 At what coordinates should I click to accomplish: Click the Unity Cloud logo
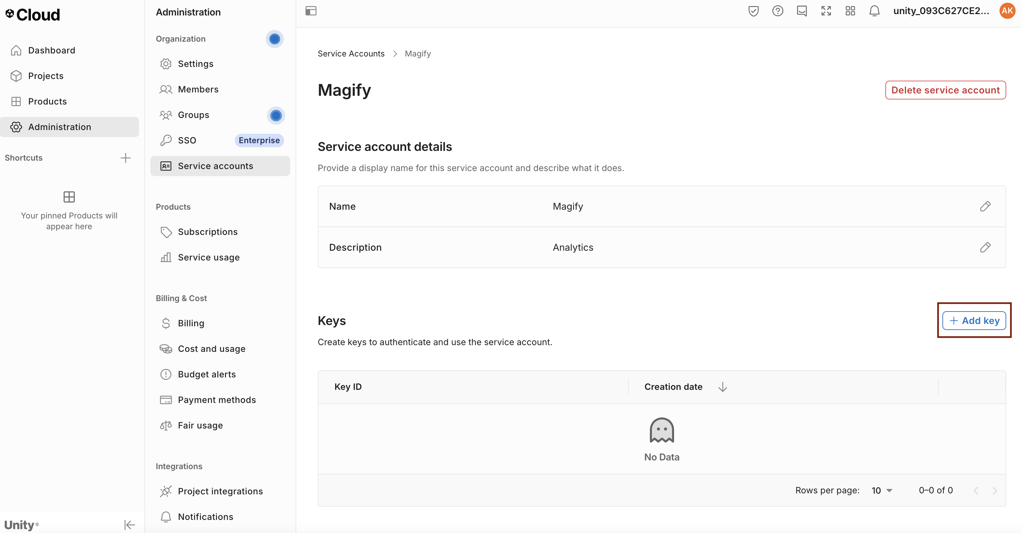[x=33, y=15]
